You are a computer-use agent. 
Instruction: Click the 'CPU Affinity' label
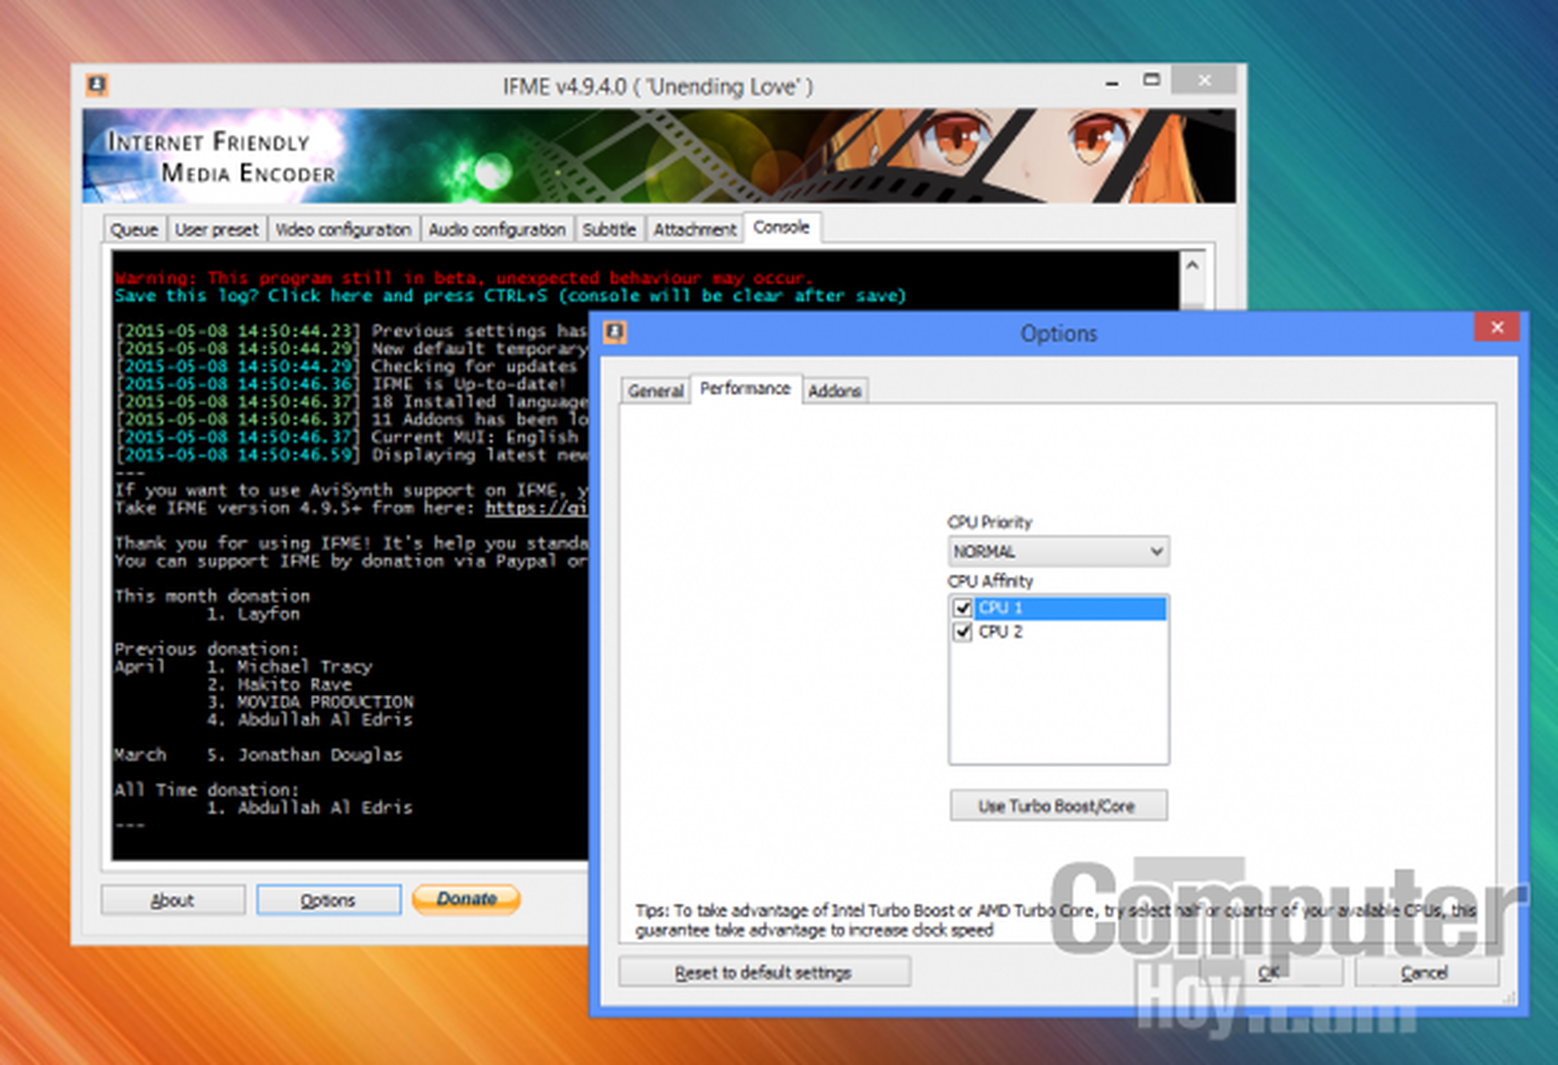click(x=990, y=581)
